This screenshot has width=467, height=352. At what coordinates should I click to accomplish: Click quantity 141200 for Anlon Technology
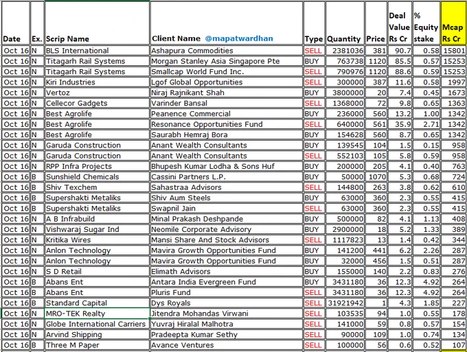[345, 250]
